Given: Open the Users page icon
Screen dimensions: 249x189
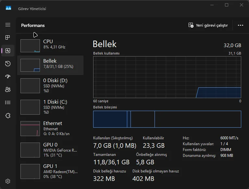Looking at the screenshot, I should click(x=8, y=90).
